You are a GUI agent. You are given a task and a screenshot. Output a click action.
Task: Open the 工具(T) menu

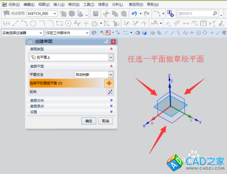pyautogui.click(x=89, y=5)
